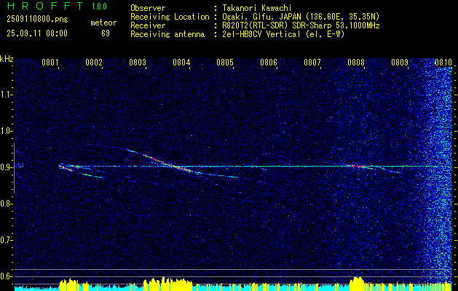Click the HROFFT title text
The image size is (458, 291).
pos(45,6)
